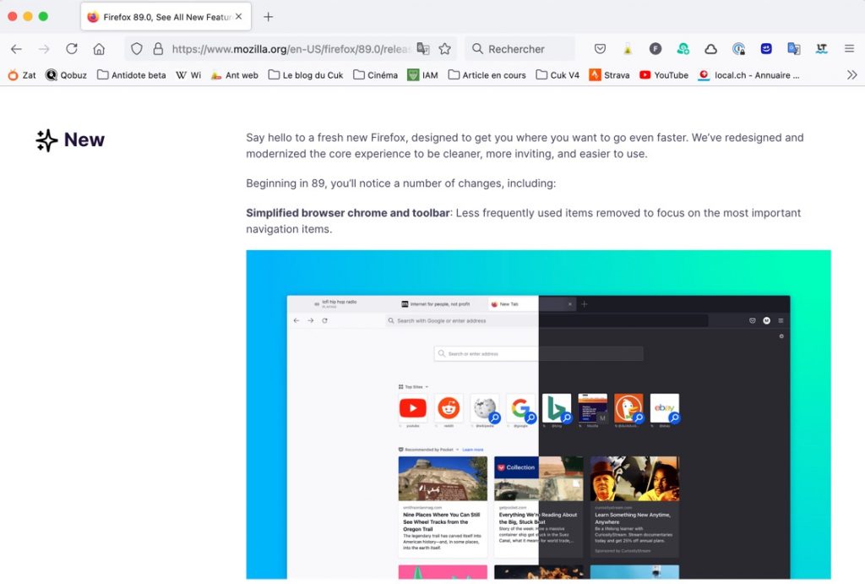Bookmark this page with the star icon
This screenshot has height=584, width=865.
pos(444,49)
